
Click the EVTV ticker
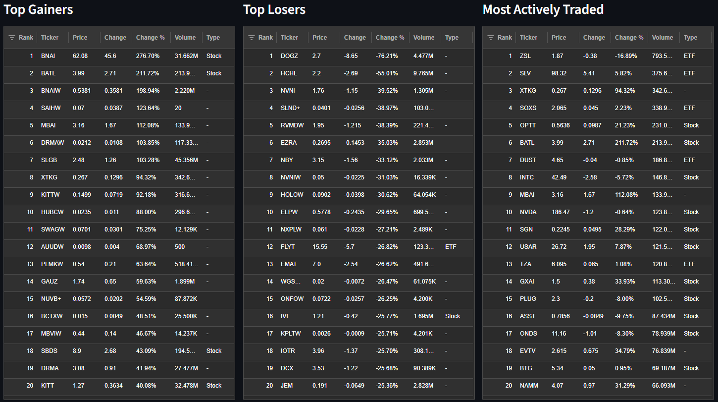pos(528,351)
